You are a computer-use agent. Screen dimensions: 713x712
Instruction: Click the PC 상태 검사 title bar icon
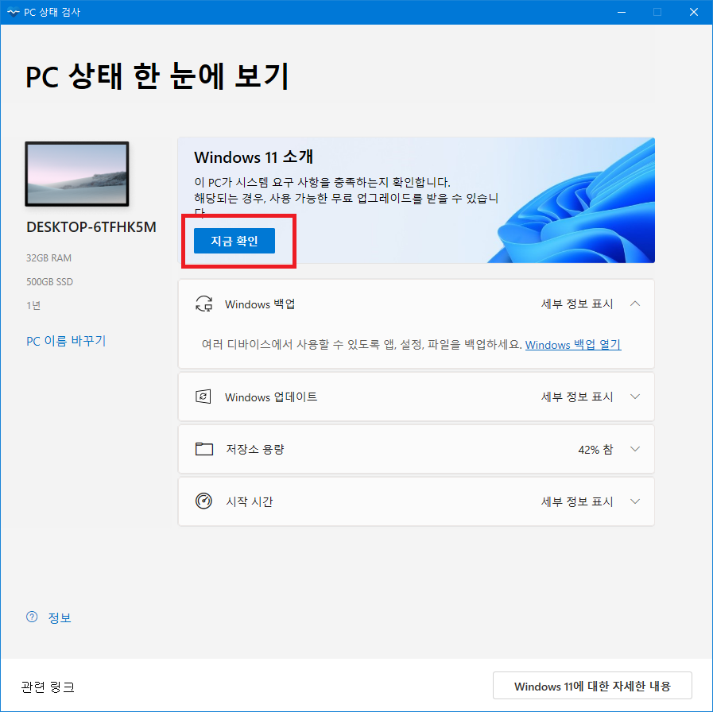[14, 12]
